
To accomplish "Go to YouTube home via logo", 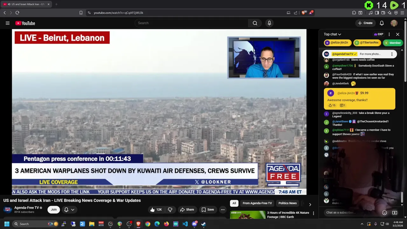I will coord(25,23).
